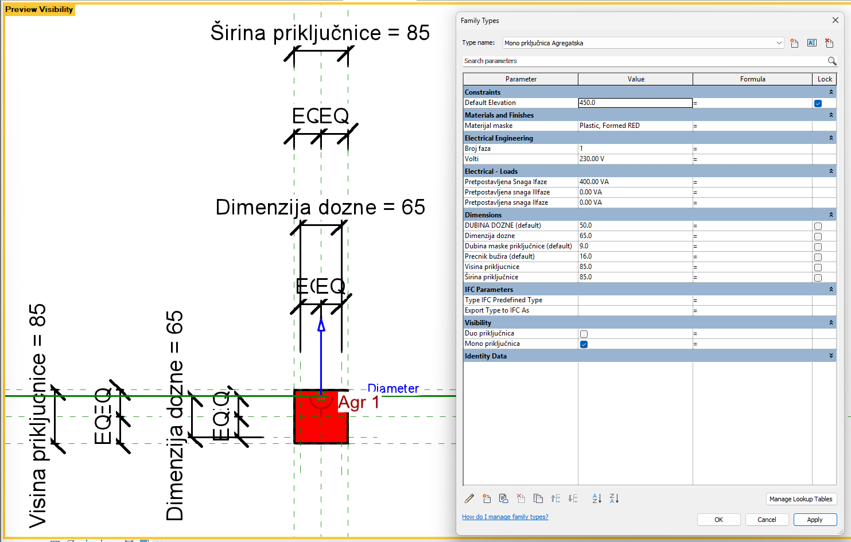
Task: Collapse the Dimensions parameter group
Action: click(831, 215)
